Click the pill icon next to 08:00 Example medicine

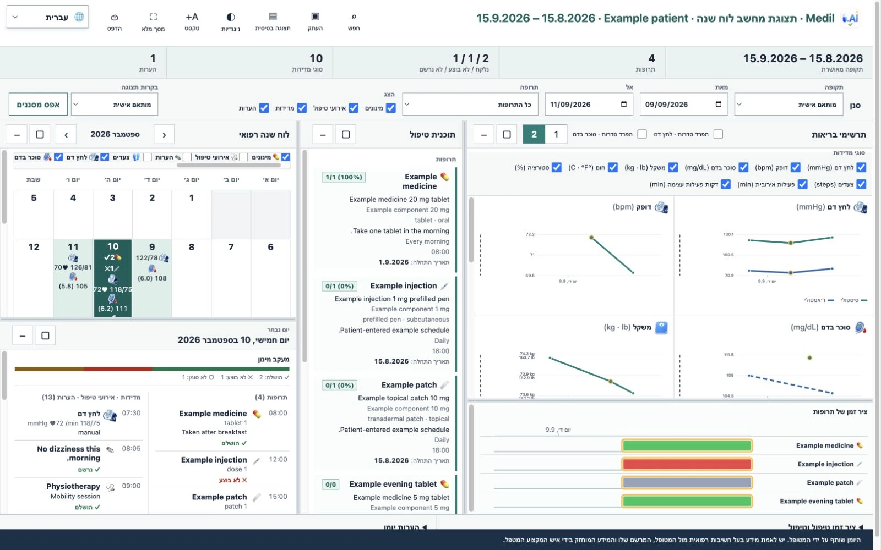point(257,414)
